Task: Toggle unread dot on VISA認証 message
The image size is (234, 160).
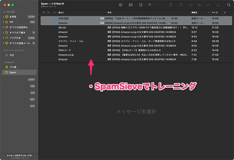Action: [55, 18]
